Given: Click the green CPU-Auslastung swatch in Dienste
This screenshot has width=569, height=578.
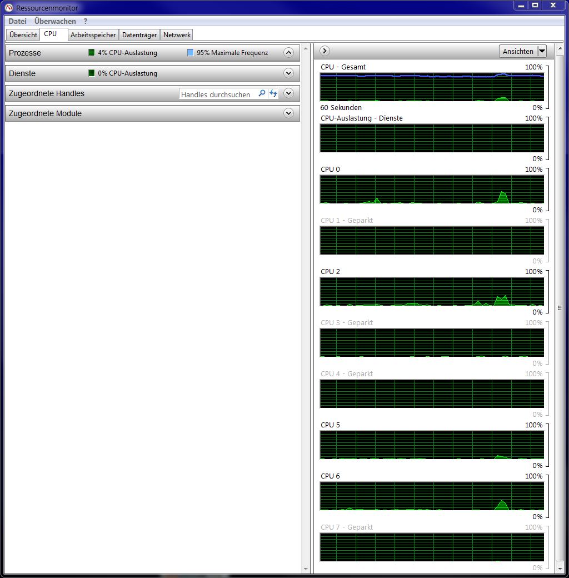Looking at the screenshot, I should tap(91, 73).
